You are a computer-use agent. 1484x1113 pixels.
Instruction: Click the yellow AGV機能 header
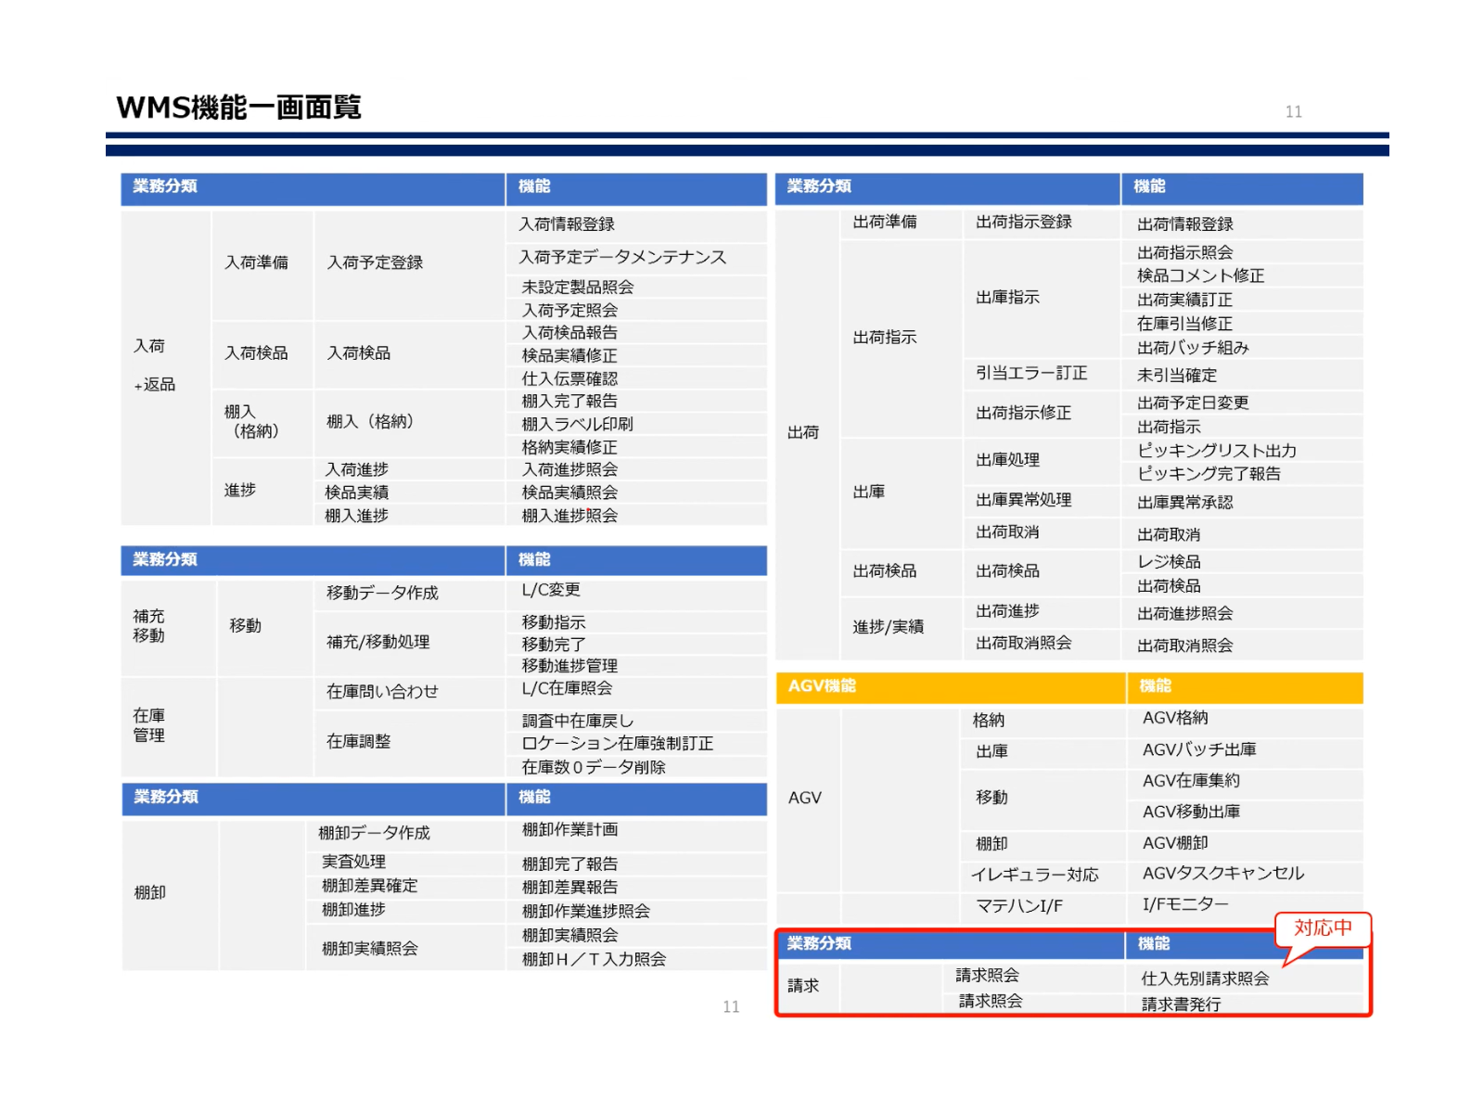[x=822, y=686]
